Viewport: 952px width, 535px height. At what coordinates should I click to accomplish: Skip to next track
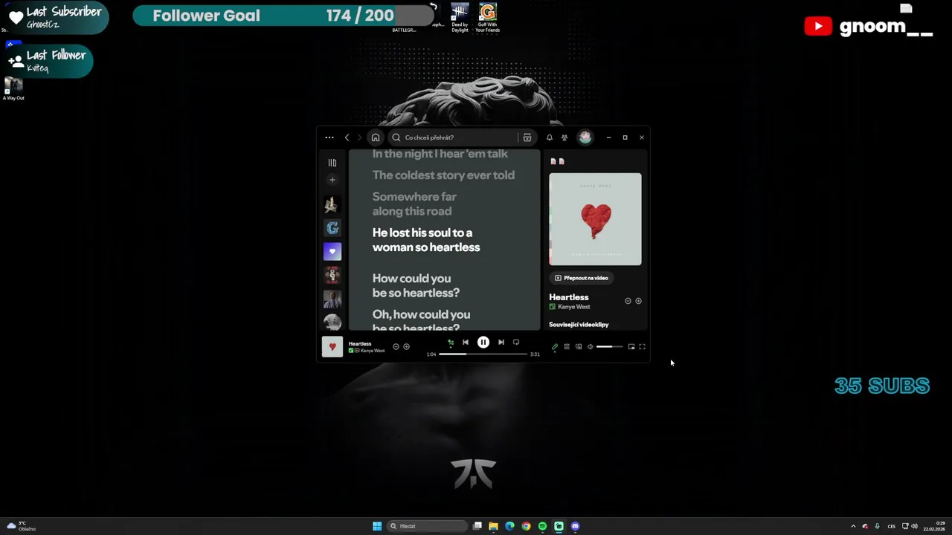[501, 343]
